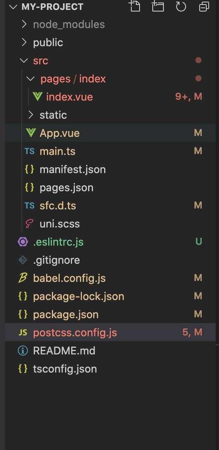
Task: Refresh the explorer with the reload icon
Action: point(181,6)
